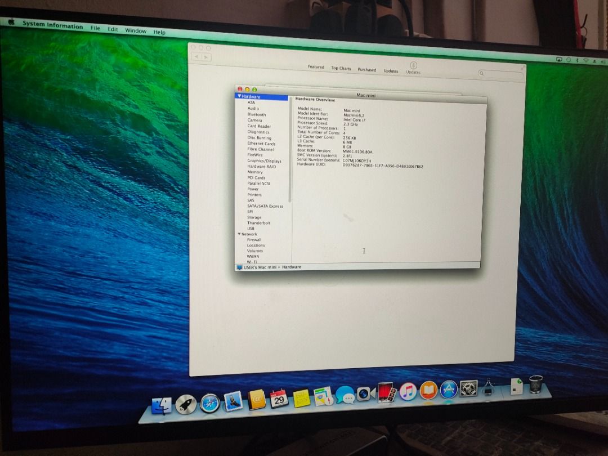The height and width of the screenshot is (456, 608).
Task: Launch Safari from the Dock
Action: 210,403
